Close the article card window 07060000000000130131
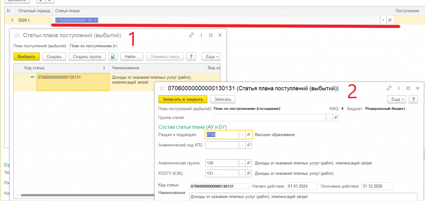This screenshot has width=425, height=201. coord(418,88)
